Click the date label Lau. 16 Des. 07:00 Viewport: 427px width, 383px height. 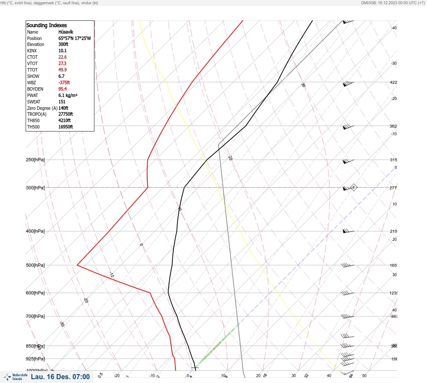tap(60, 377)
